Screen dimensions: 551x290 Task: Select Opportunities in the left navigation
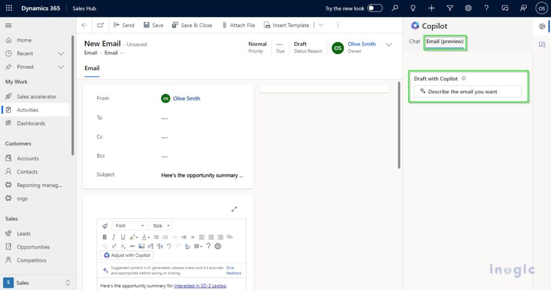(33, 247)
